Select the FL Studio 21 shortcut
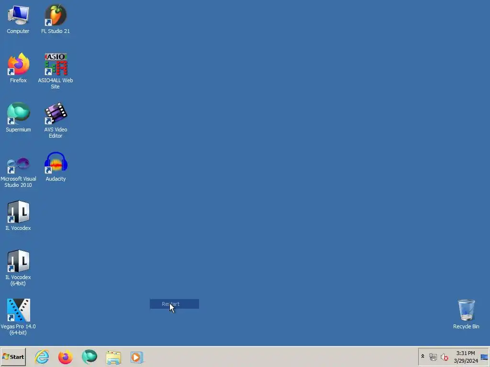This screenshot has height=367, width=490. [x=56, y=19]
